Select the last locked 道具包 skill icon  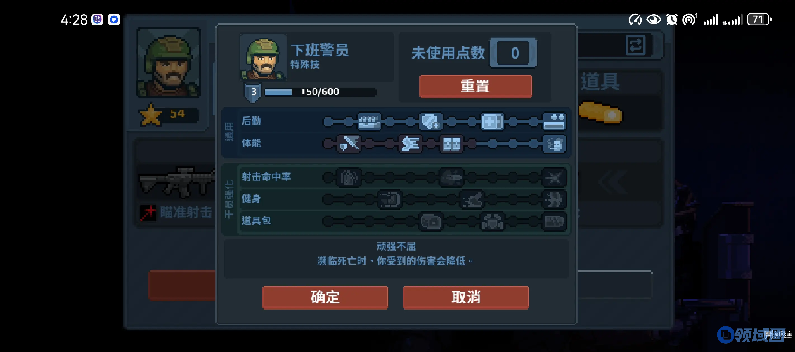point(554,222)
